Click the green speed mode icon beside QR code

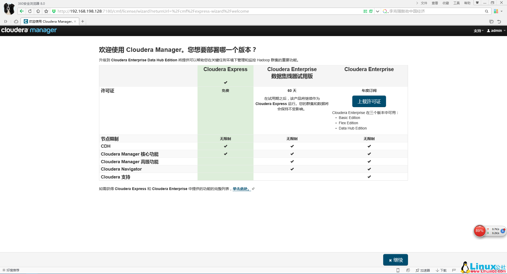pyautogui.click(x=371, y=11)
